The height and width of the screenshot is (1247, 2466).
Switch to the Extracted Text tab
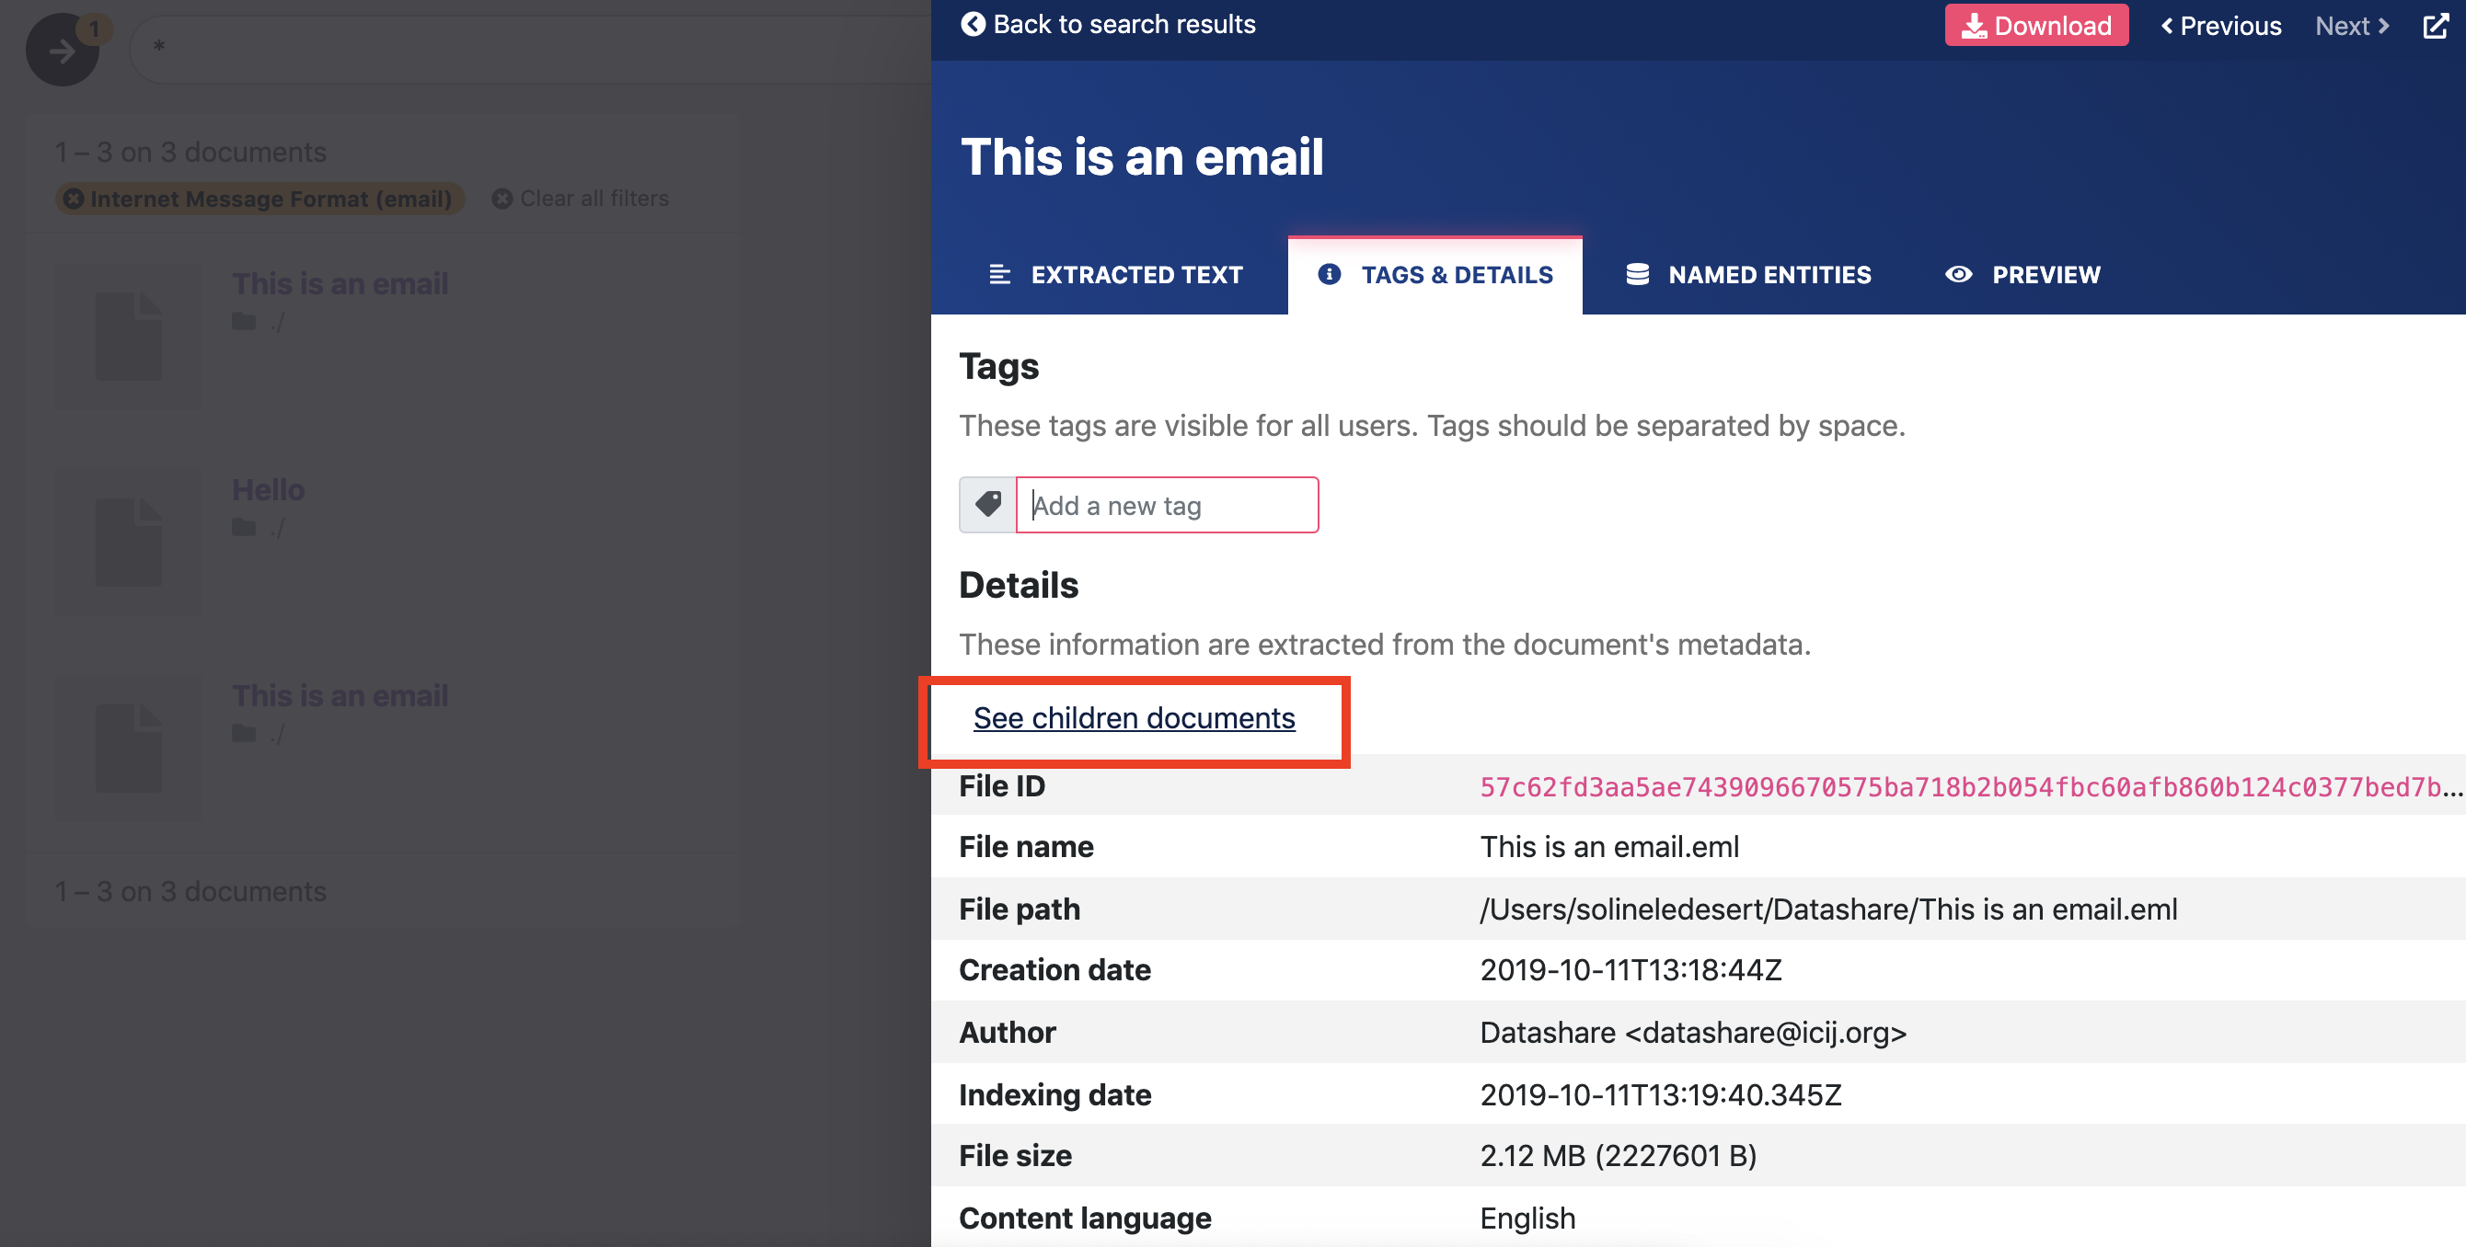click(1115, 276)
